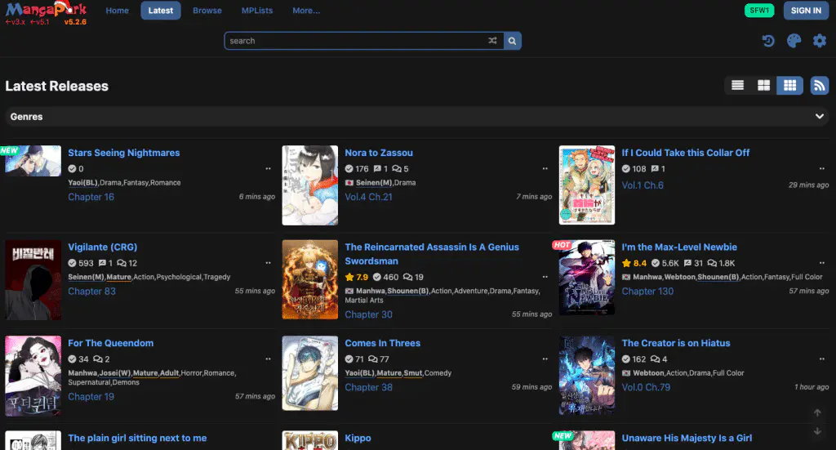This screenshot has height=450, width=836.
Task: Open Vol.1 Ch.6 of Collar Off
Action: pos(643,185)
